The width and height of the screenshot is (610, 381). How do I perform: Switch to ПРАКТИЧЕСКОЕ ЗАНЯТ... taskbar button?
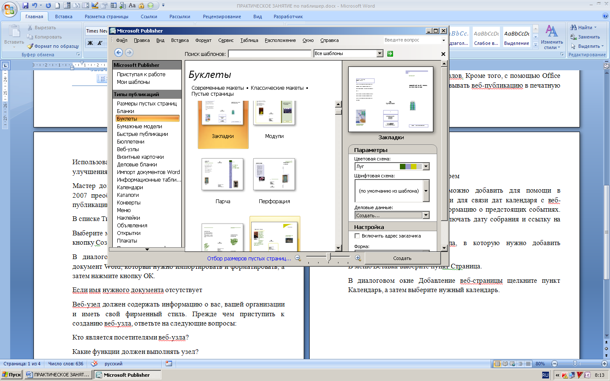point(58,375)
